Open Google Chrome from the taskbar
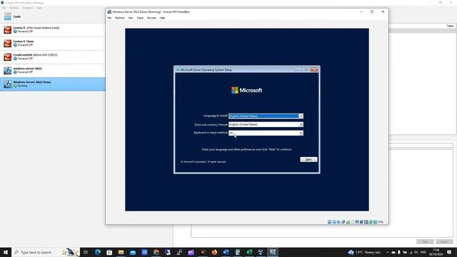 156,252
